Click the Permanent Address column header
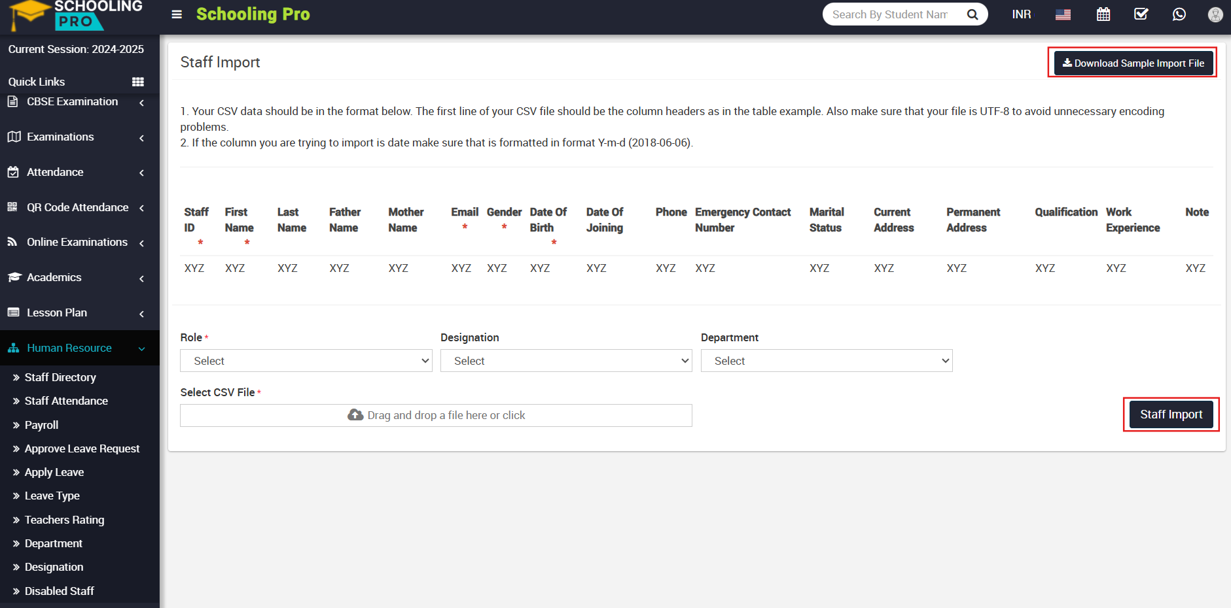This screenshot has width=1231, height=608. (x=973, y=220)
